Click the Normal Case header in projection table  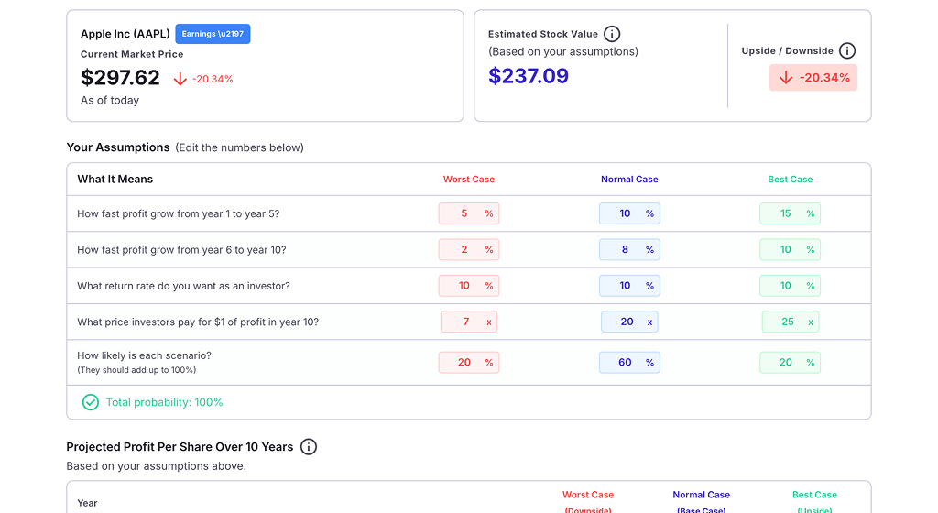701,495
